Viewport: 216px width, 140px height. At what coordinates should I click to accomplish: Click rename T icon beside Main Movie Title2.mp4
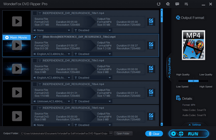point(40,37)
